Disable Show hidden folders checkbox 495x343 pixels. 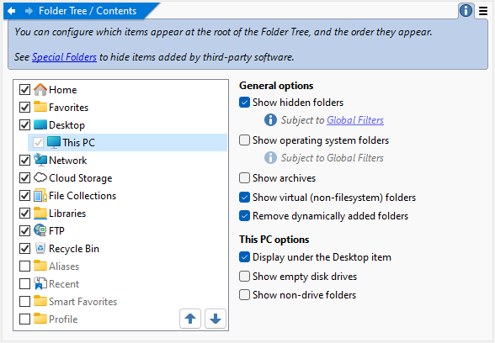point(244,103)
